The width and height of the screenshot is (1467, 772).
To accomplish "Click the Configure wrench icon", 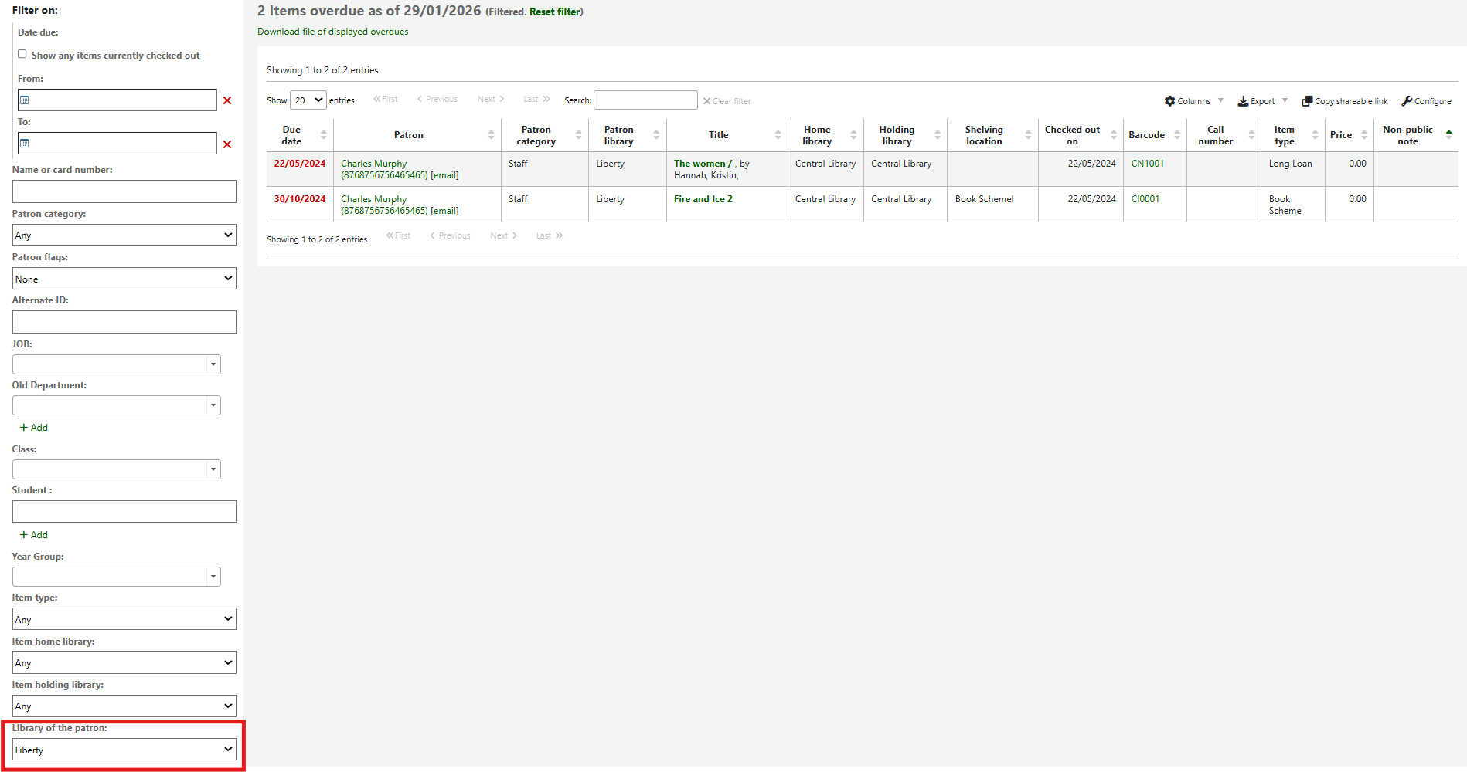I will coord(1407,101).
